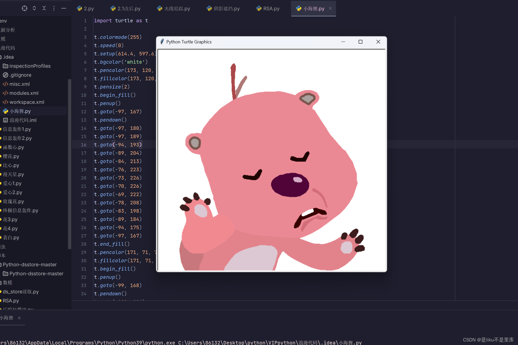This screenshot has height=345, width=518.
Task: Click line number 16 in the gutter
Action: coord(84,145)
